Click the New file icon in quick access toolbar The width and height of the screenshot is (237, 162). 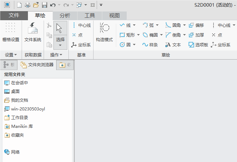19,5
